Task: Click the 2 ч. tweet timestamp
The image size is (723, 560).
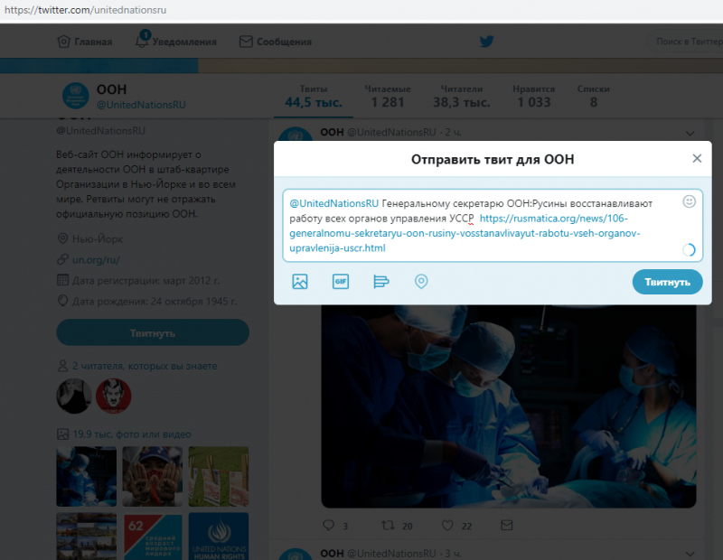Action: pos(454,132)
